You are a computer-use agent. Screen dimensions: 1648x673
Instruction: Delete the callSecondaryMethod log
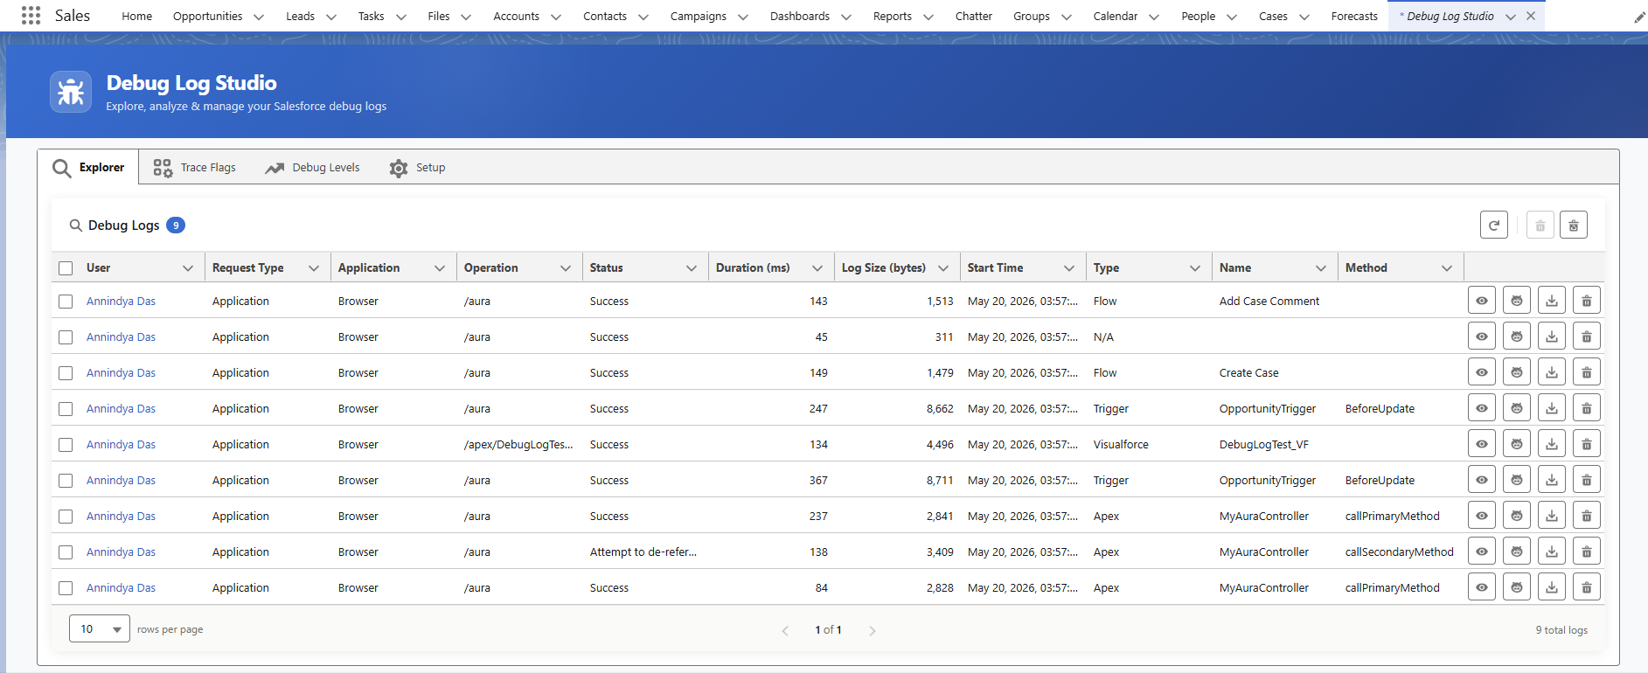[1587, 552]
